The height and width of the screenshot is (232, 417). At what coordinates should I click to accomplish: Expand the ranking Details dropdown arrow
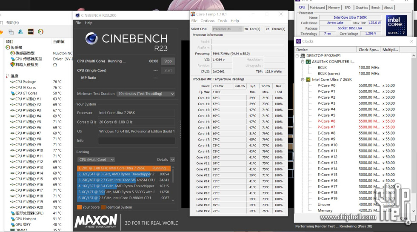(173, 160)
